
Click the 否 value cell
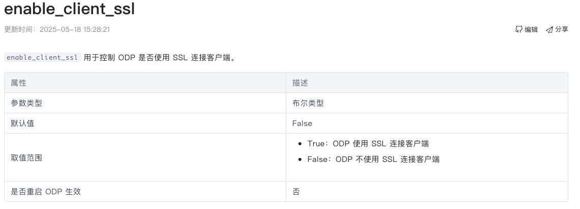427,191
